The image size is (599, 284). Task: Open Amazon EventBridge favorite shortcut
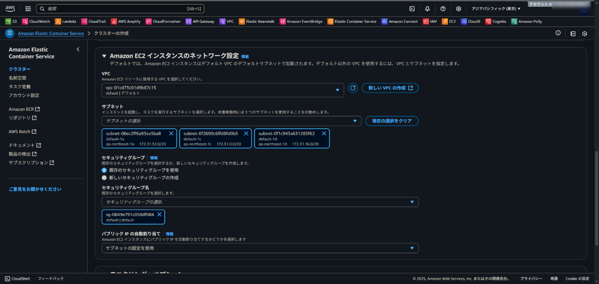pyautogui.click(x=301, y=21)
